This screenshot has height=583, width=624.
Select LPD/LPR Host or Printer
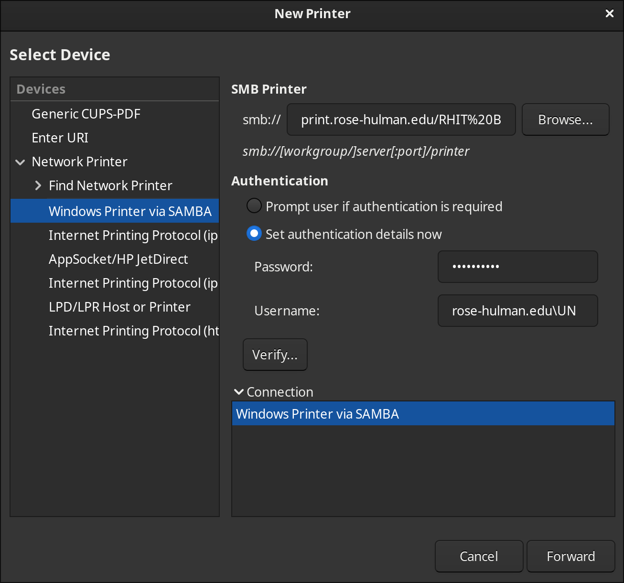click(119, 307)
